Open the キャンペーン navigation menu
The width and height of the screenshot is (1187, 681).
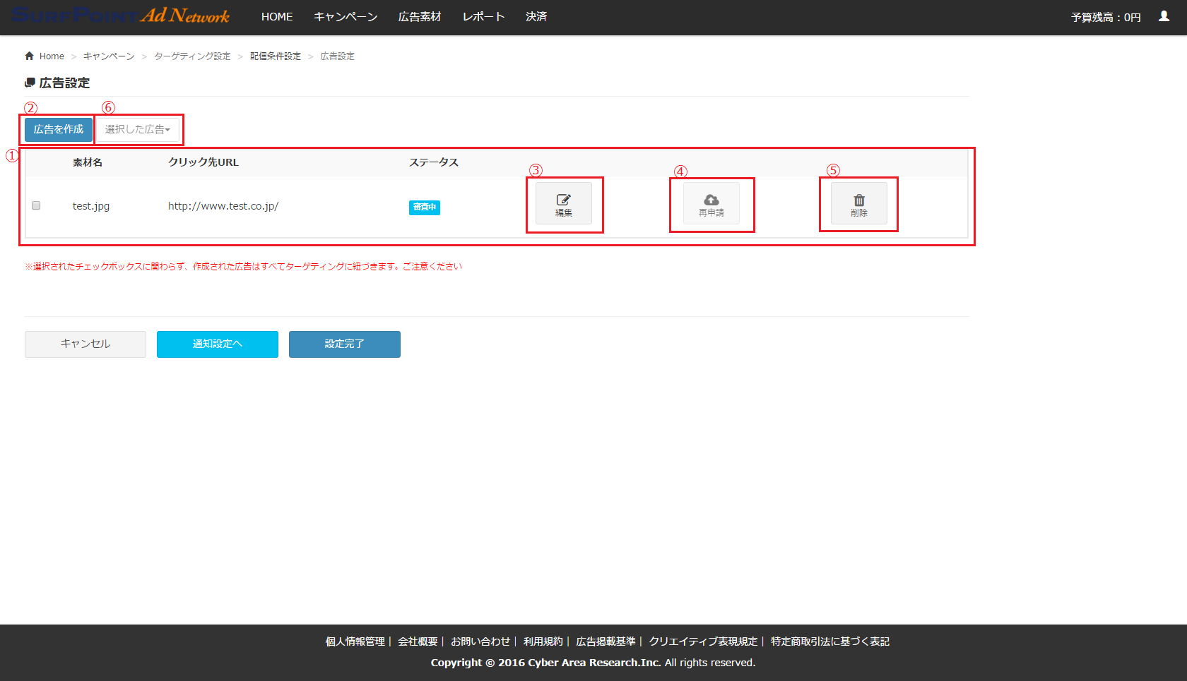346,16
